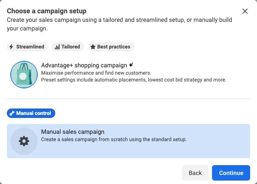The height and width of the screenshot is (184, 257).
Task: Click the Tailored tag
Action: click(x=68, y=47)
